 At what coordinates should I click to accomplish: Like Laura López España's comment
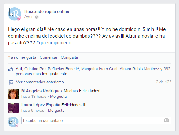56,111
